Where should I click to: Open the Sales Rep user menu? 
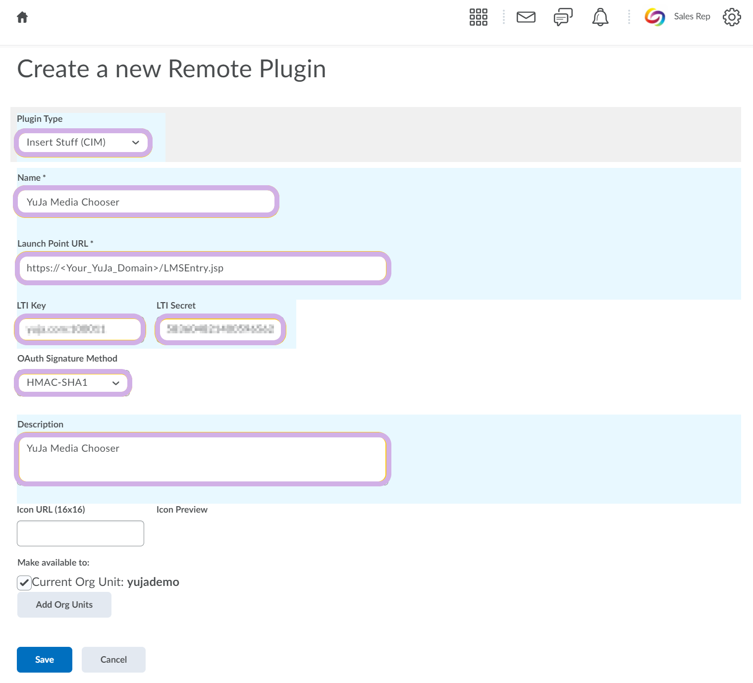pos(692,16)
